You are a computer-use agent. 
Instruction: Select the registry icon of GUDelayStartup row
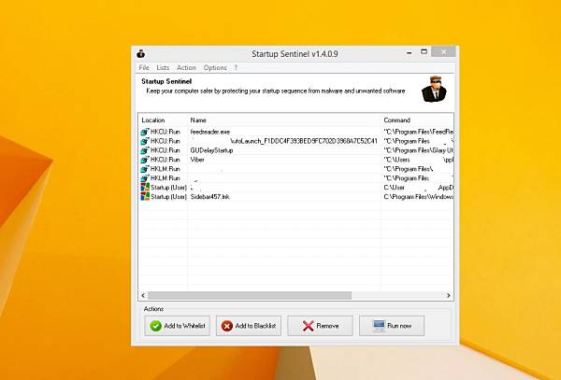coord(145,150)
